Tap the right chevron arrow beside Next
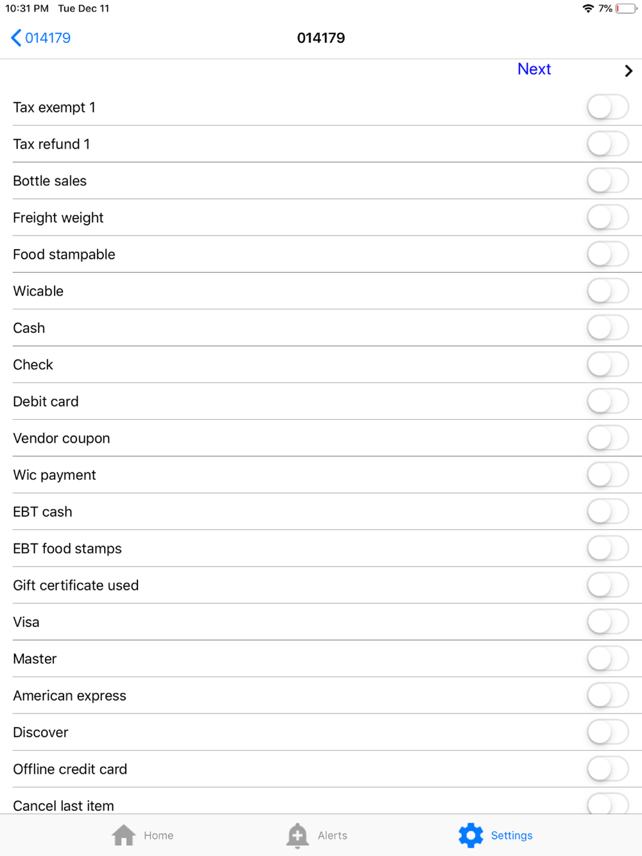This screenshot has height=856, width=642. click(x=629, y=71)
